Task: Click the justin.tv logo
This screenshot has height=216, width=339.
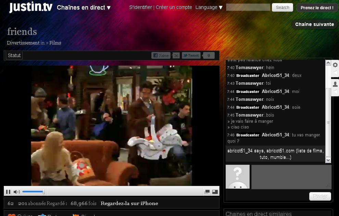Action: (31, 7)
